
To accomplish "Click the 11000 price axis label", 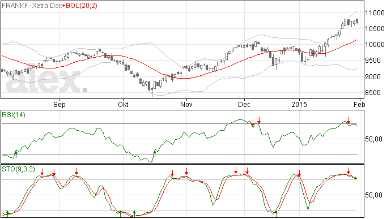I will [x=375, y=12].
